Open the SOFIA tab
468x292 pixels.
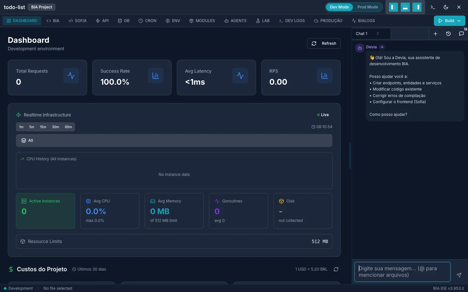pyautogui.click(x=78, y=21)
